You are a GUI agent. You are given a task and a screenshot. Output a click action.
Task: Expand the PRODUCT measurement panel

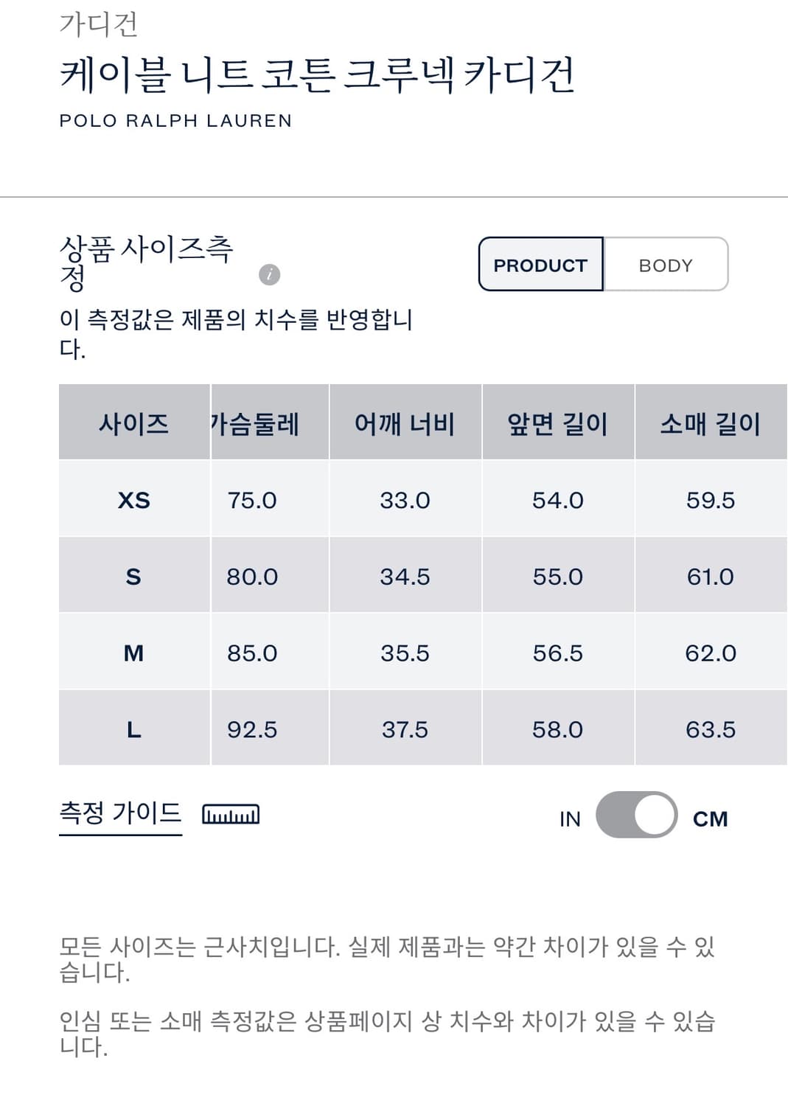539,264
